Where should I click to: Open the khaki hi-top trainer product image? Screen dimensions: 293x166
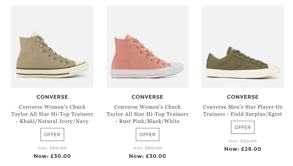(52, 46)
